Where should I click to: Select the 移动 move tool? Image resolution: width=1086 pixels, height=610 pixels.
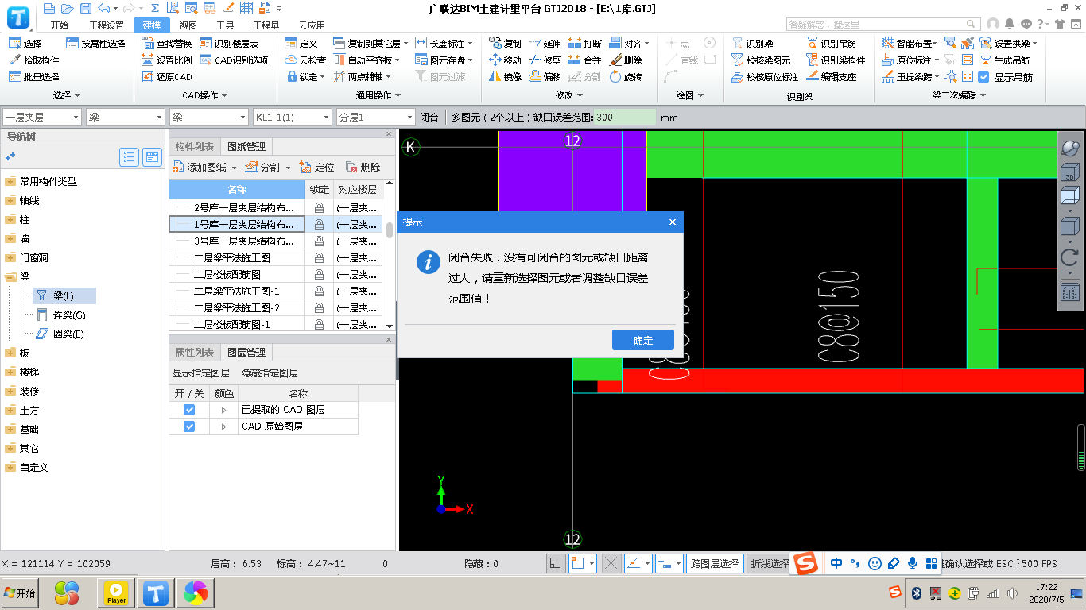point(506,60)
